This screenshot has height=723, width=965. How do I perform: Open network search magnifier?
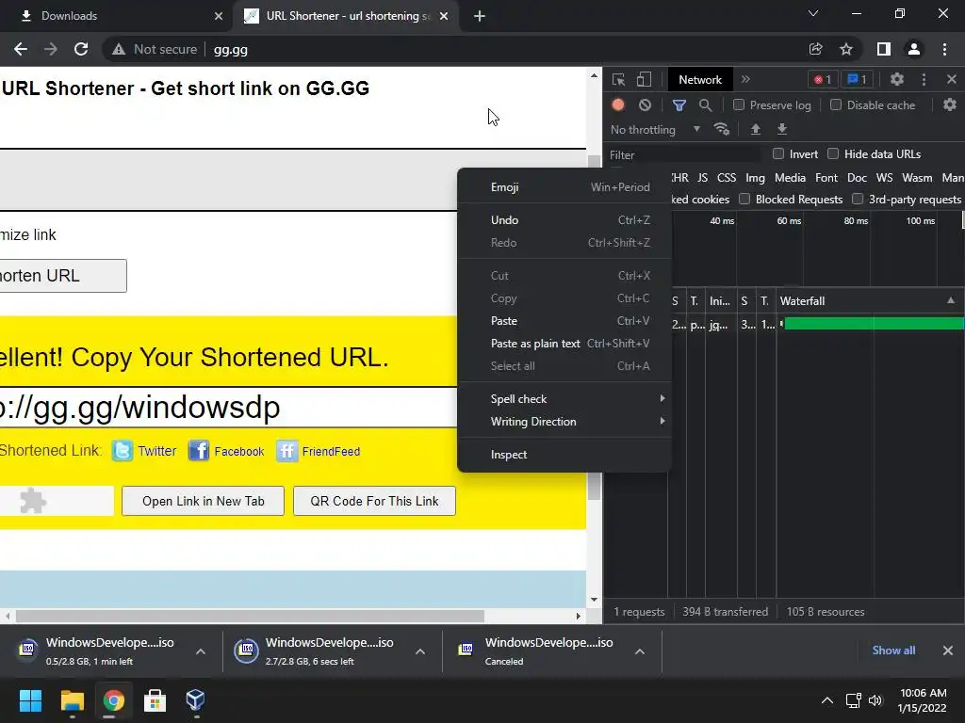coord(705,105)
